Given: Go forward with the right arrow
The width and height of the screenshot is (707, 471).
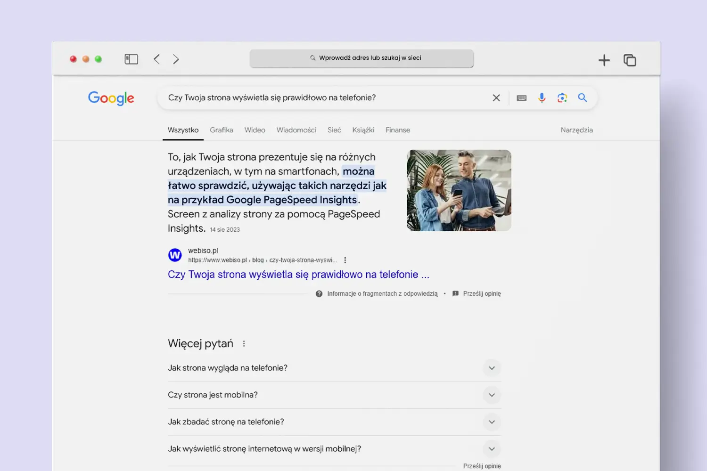Looking at the screenshot, I should click(176, 59).
